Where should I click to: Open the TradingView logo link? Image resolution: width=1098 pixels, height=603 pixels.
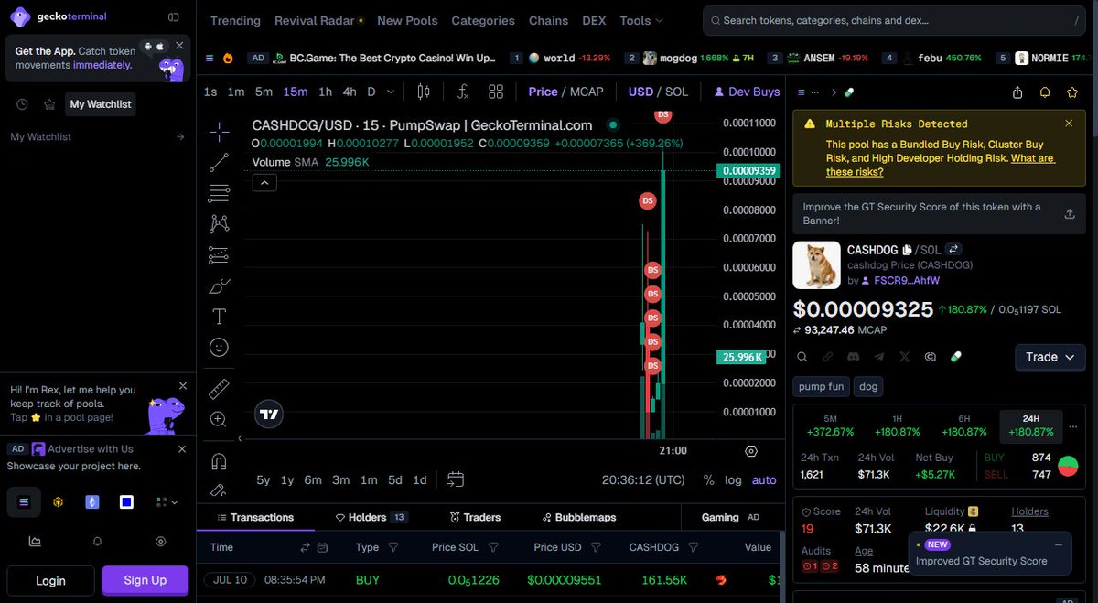(x=269, y=414)
